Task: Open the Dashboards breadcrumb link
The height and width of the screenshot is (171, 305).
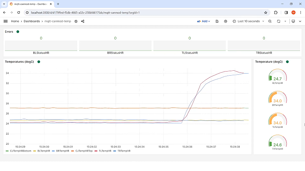Action: click(32, 21)
